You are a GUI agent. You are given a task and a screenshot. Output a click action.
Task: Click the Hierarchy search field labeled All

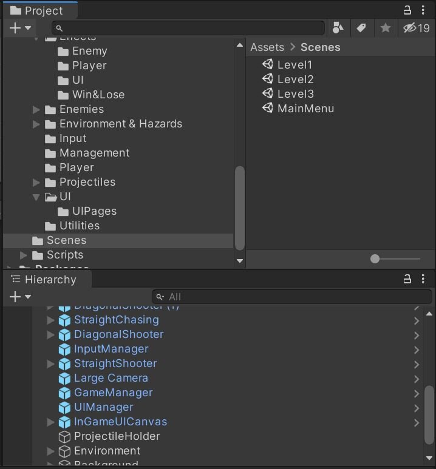[292, 297]
